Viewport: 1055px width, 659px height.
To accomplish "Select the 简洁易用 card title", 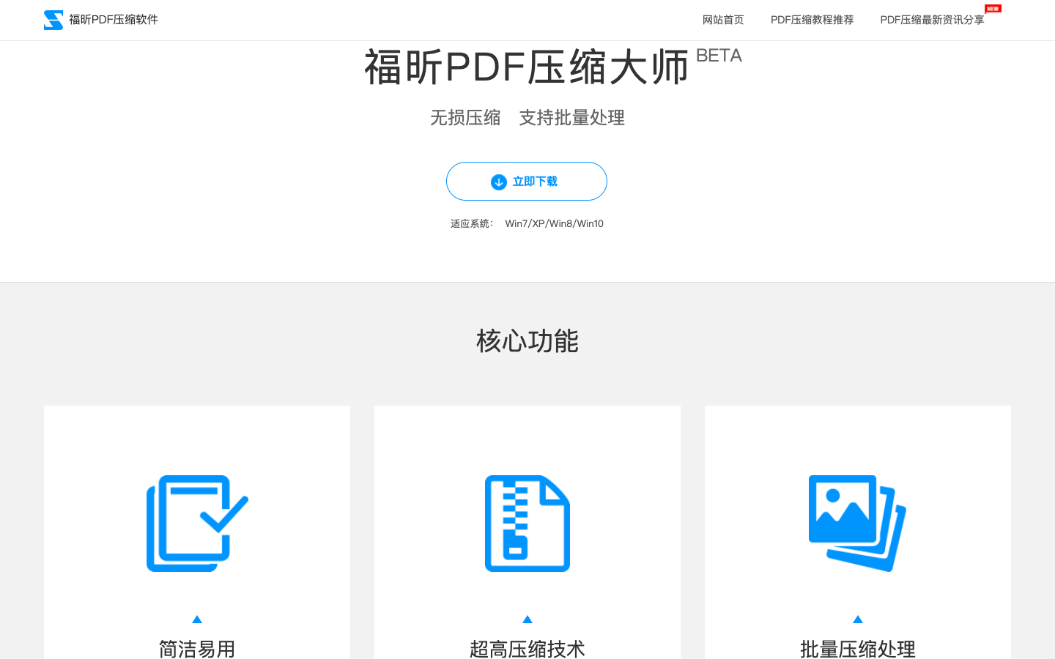I will click(197, 648).
